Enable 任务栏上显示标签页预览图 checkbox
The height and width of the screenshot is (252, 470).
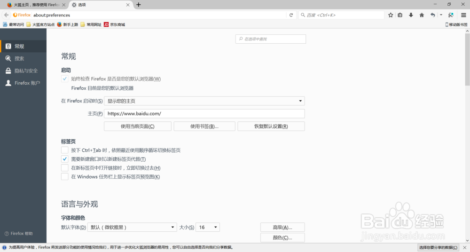tap(65, 176)
